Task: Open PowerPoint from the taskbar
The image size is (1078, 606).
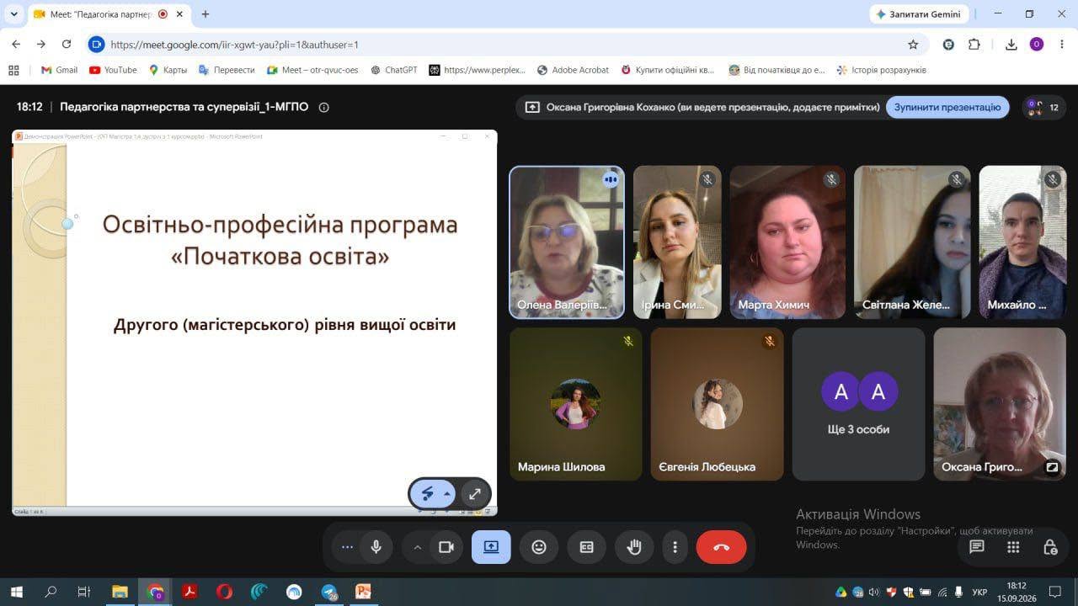Action: pyautogui.click(x=363, y=592)
